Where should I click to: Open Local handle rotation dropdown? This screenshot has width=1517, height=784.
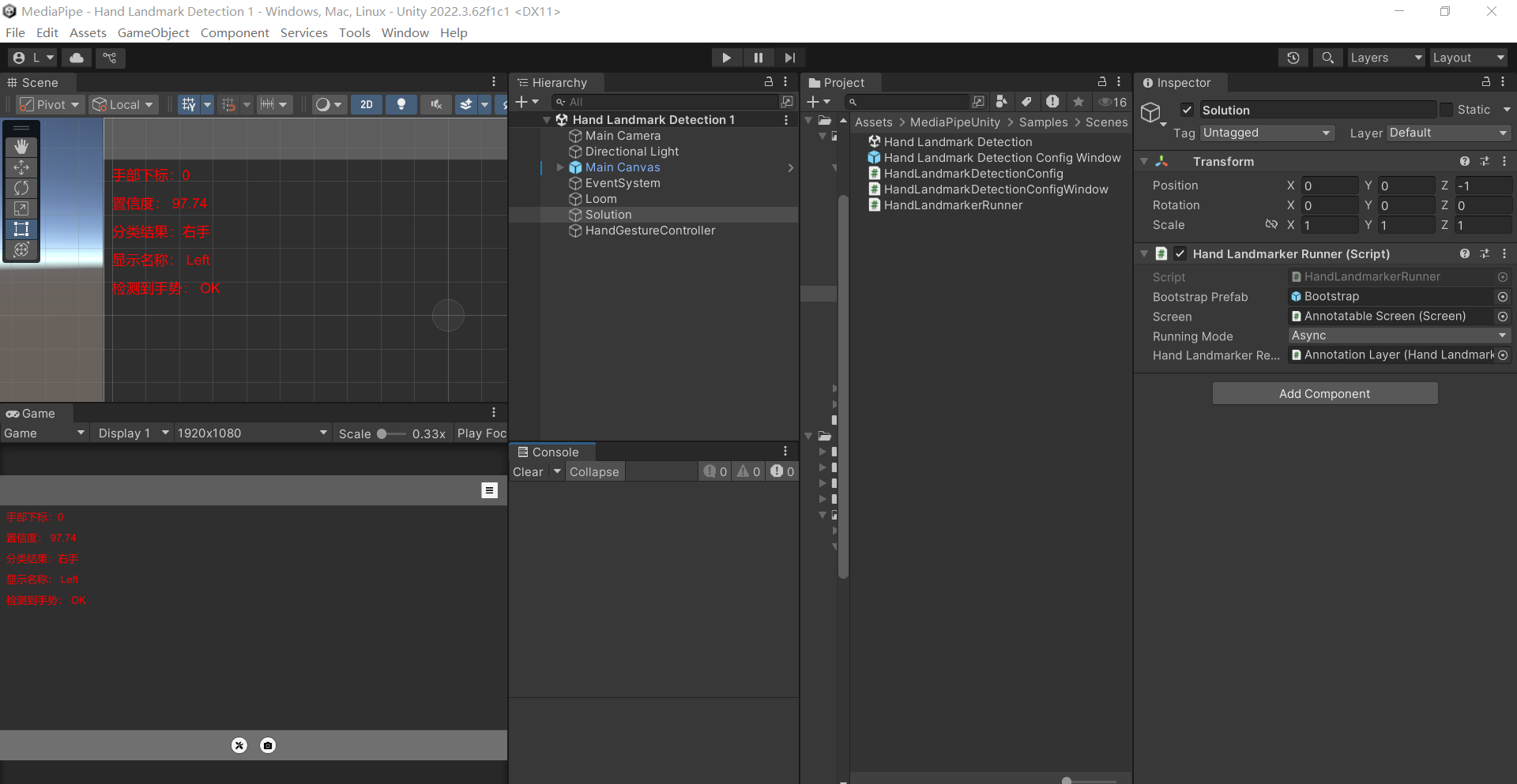tap(122, 104)
